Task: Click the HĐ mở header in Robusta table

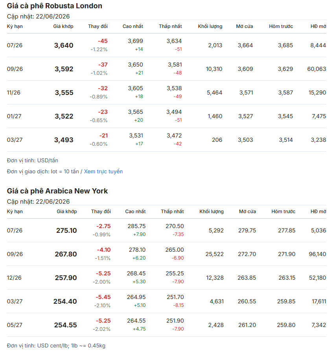Action: point(318,26)
